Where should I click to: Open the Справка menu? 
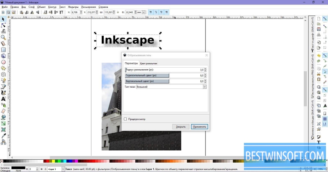(103, 7)
